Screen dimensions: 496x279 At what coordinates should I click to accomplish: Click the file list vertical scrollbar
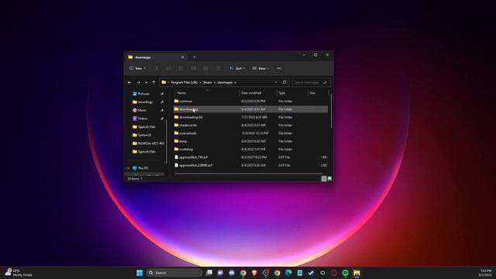(x=331, y=112)
